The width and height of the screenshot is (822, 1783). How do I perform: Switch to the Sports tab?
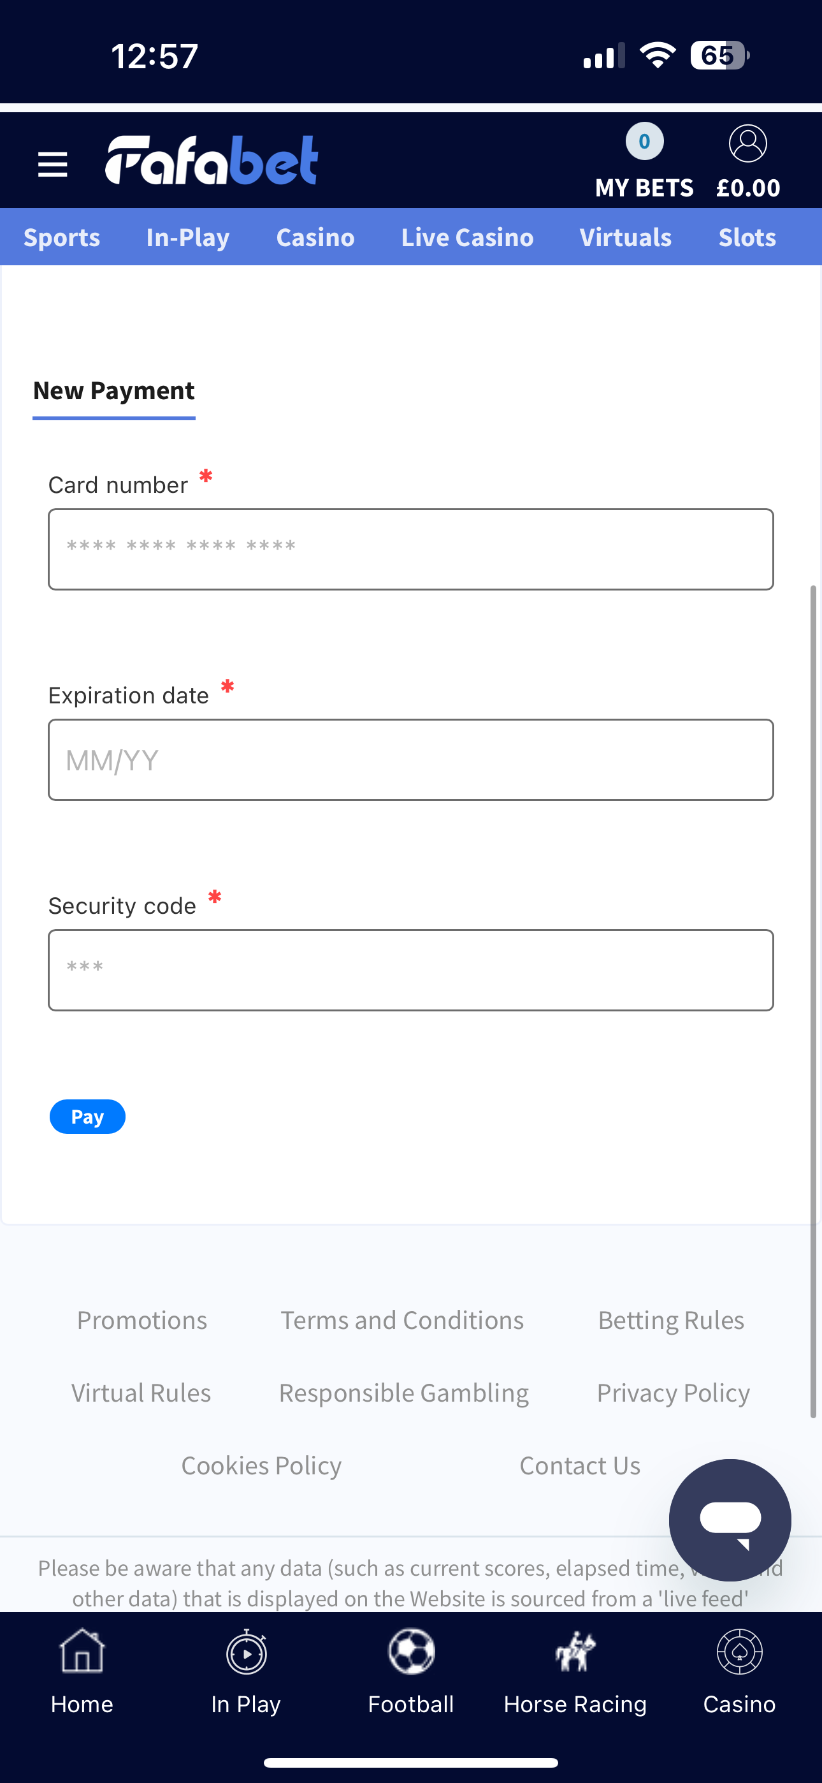pos(62,237)
